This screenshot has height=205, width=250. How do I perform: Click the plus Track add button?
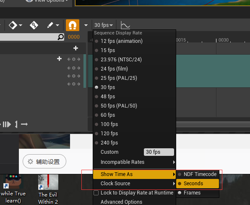(76, 48)
